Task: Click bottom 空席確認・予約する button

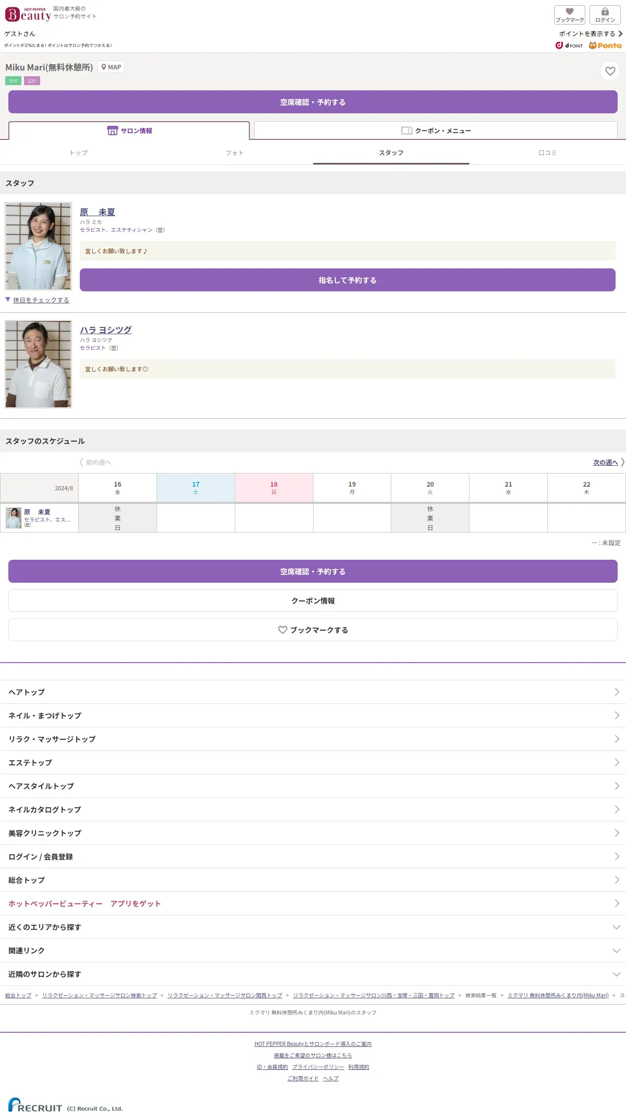Action: (313, 571)
